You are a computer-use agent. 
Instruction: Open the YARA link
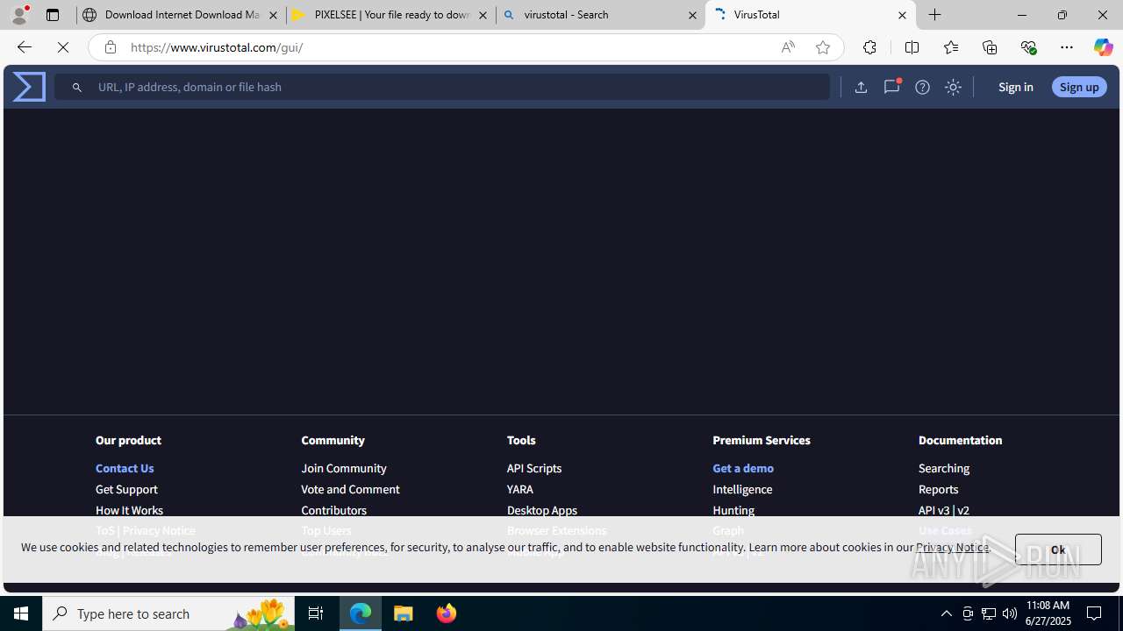point(520,489)
